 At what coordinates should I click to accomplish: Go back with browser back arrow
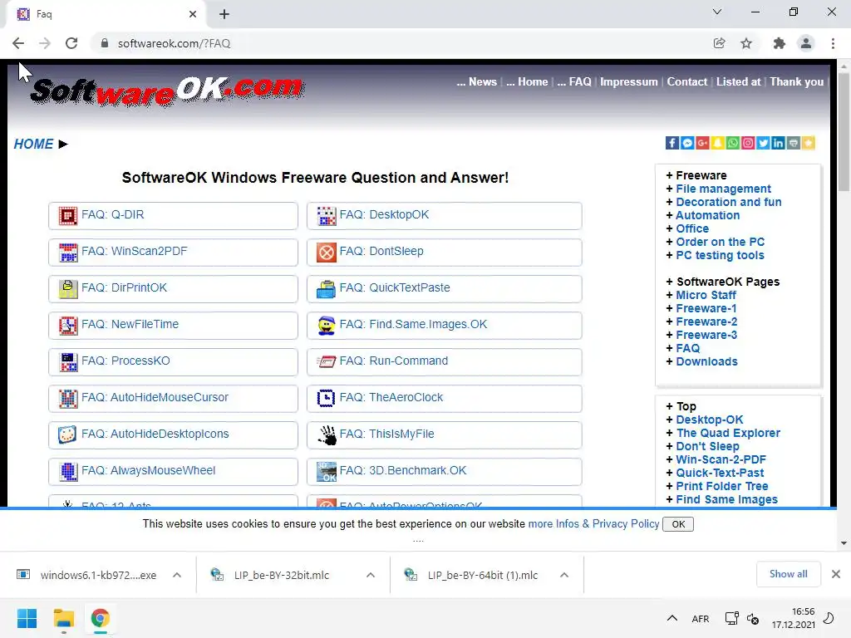click(18, 43)
